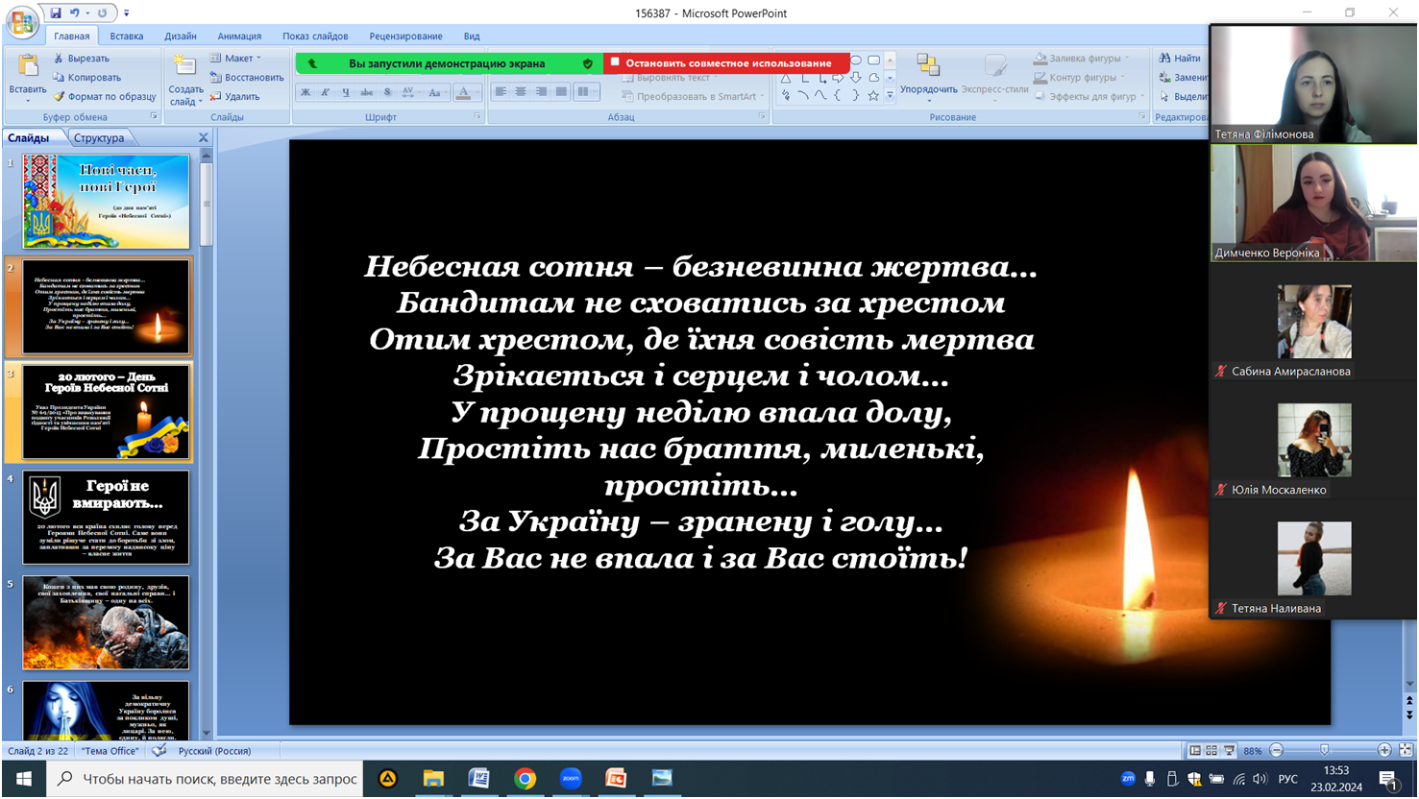Switch to the Структура pane tab
This screenshot has width=1419, height=799.
coord(99,138)
